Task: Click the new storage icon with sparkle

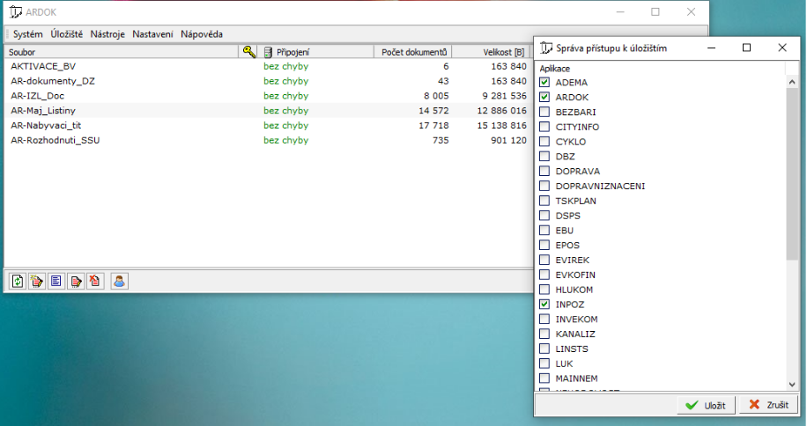Action: [37, 281]
